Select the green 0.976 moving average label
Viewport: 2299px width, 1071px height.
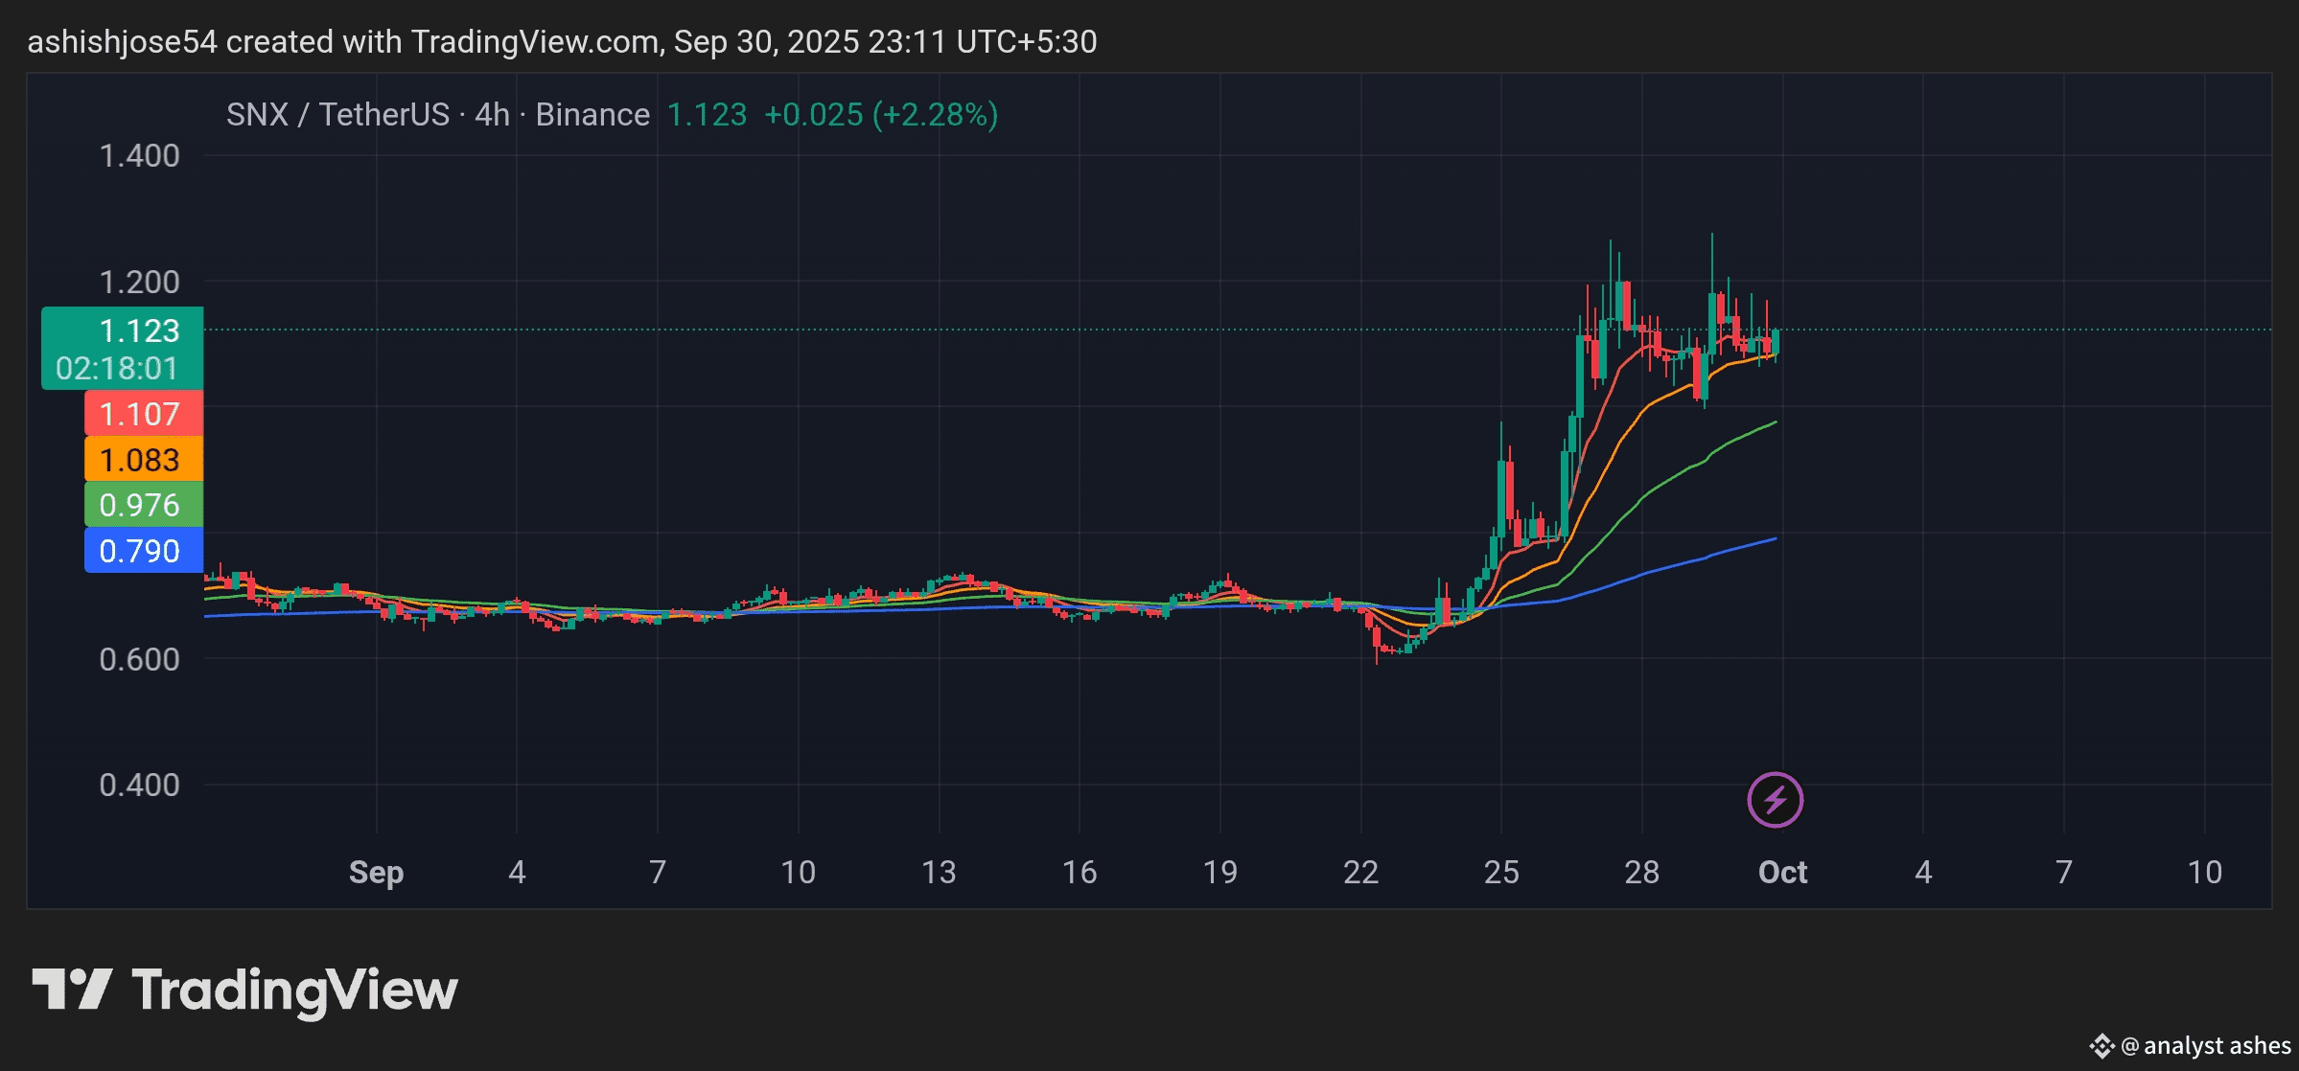[143, 505]
